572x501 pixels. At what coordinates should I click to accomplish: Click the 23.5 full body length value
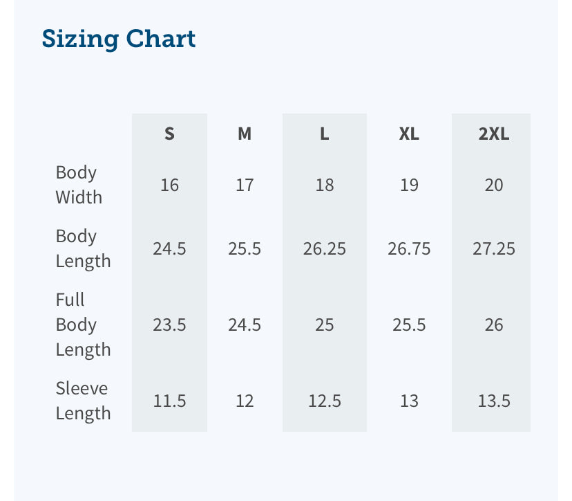(x=169, y=325)
